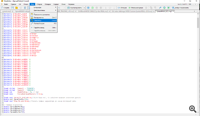This screenshot has height=116, width=200.
Task: Click the clrMagenta color value
Action: point(34,38)
